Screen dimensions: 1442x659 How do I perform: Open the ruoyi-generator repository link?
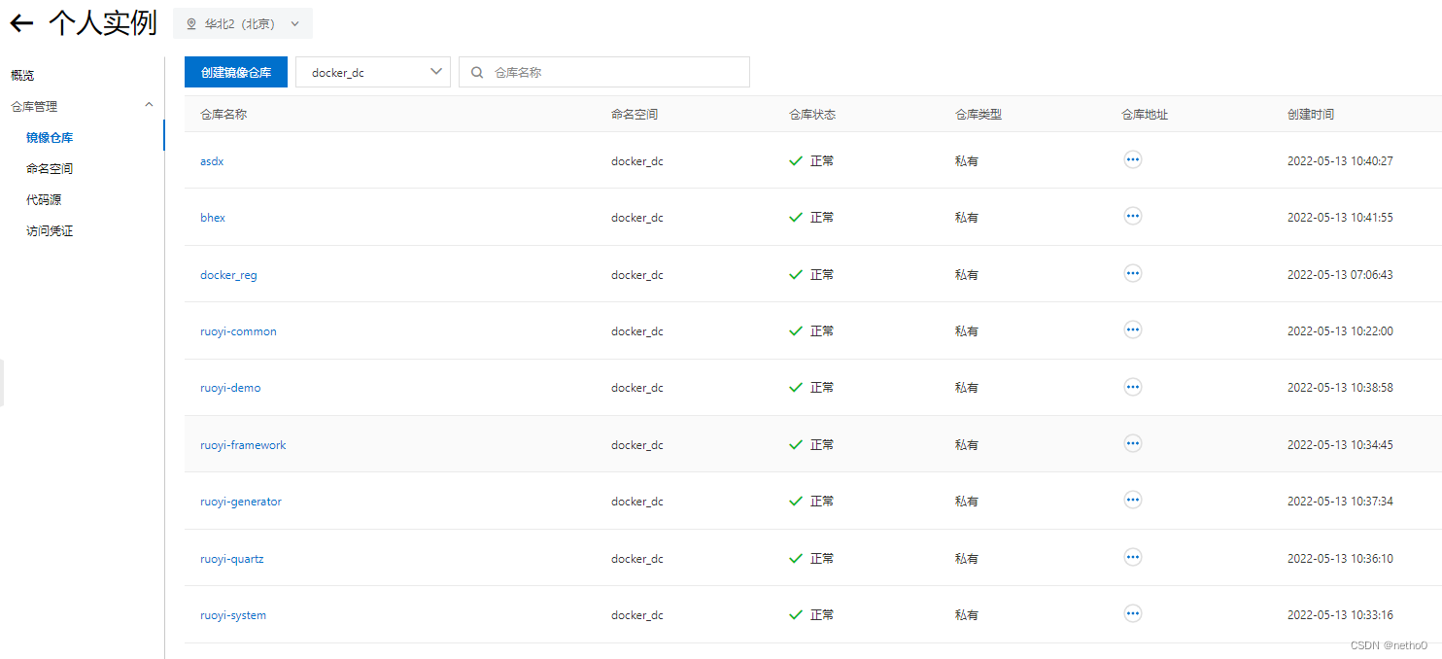coord(241,501)
